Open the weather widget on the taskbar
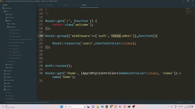This screenshot has height=109, width=195. [8, 107]
